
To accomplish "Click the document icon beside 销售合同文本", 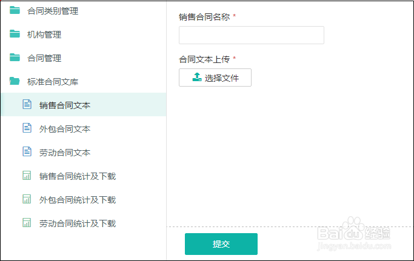I will point(27,105).
